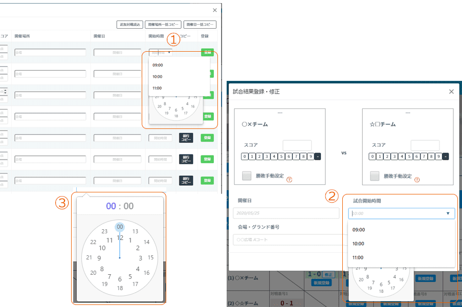Select score 8 for ☆□チーム

[x=431, y=157]
